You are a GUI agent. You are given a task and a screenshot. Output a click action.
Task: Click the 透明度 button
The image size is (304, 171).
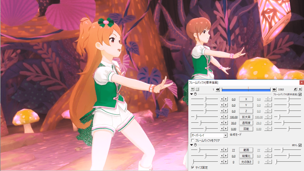(x=246, y=123)
